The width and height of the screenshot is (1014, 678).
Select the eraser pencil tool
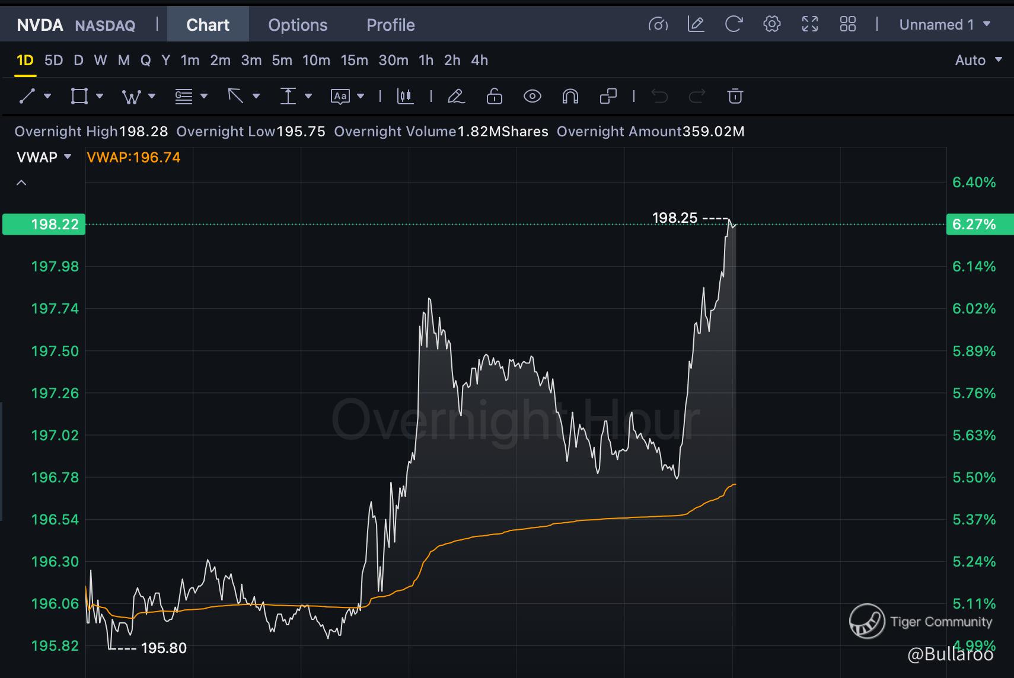pos(456,96)
